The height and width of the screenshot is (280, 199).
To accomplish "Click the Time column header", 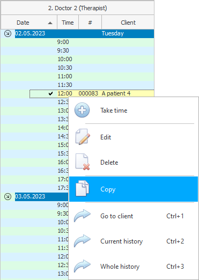I will click(x=68, y=23).
